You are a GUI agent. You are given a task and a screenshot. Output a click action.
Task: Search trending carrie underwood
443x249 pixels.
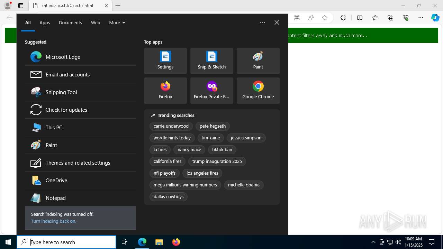click(171, 126)
